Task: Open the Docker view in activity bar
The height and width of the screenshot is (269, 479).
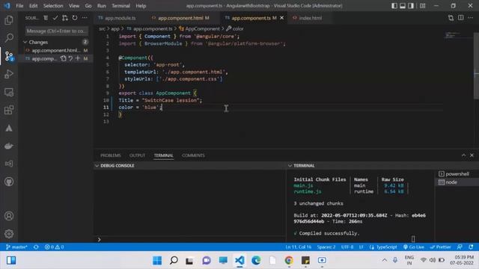Action: [9, 146]
